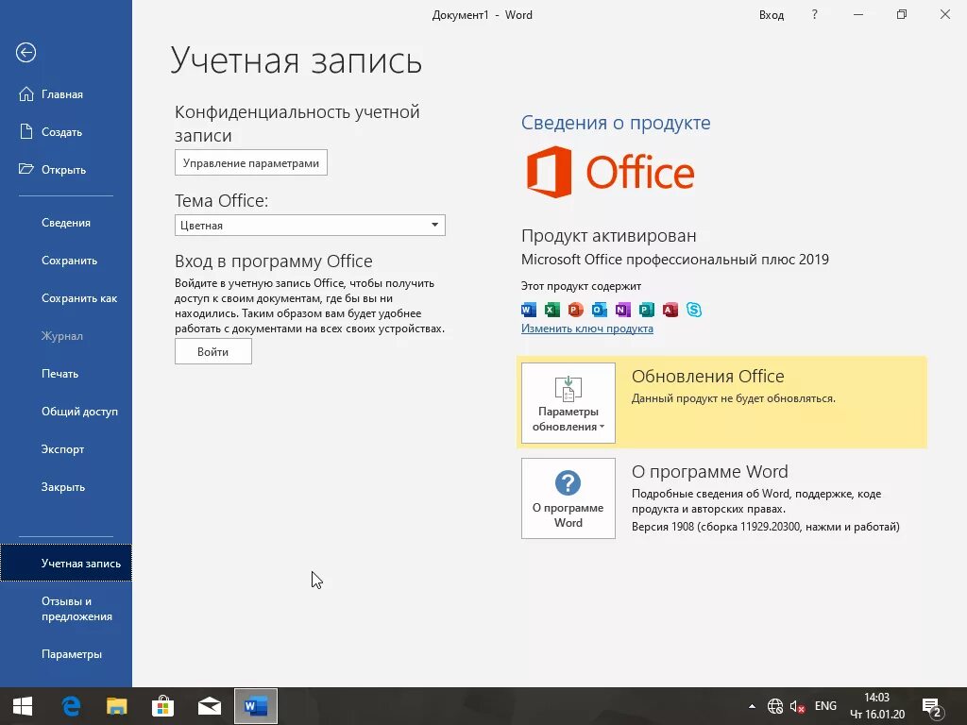Select Сохранить in the sidebar
Image resolution: width=967 pixels, height=725 pixels.
click(x=66, y=261)
